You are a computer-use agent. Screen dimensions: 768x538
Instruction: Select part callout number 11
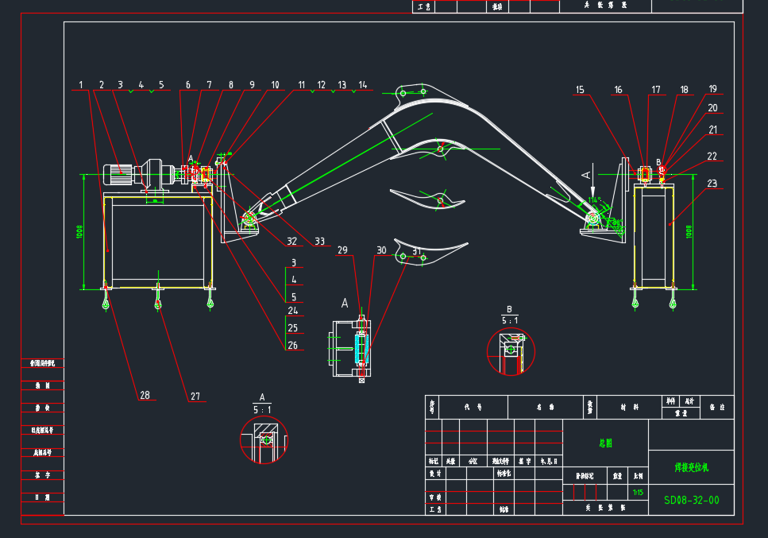pos(301,85)
